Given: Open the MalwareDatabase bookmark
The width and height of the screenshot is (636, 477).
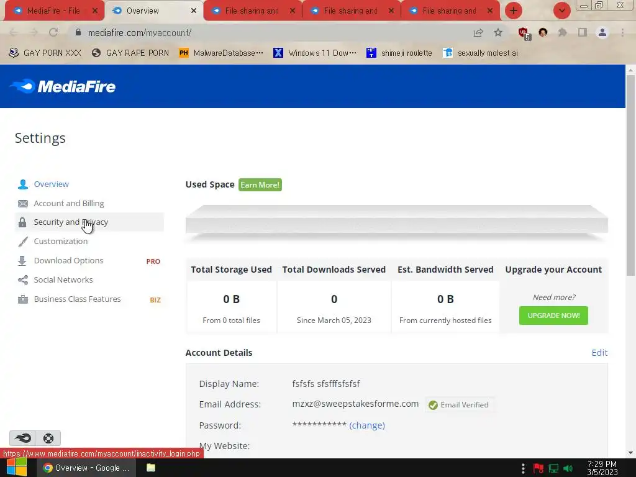Looking at the screenshot, I should click(x=221, y=53).
